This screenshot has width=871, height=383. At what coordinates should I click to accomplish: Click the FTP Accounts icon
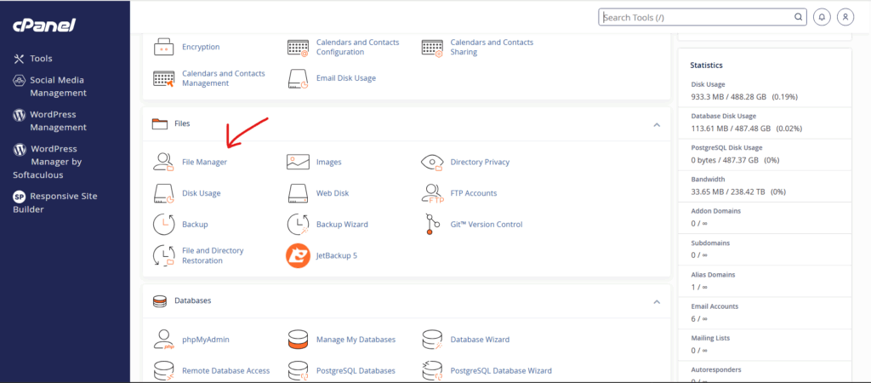point(432,193)
